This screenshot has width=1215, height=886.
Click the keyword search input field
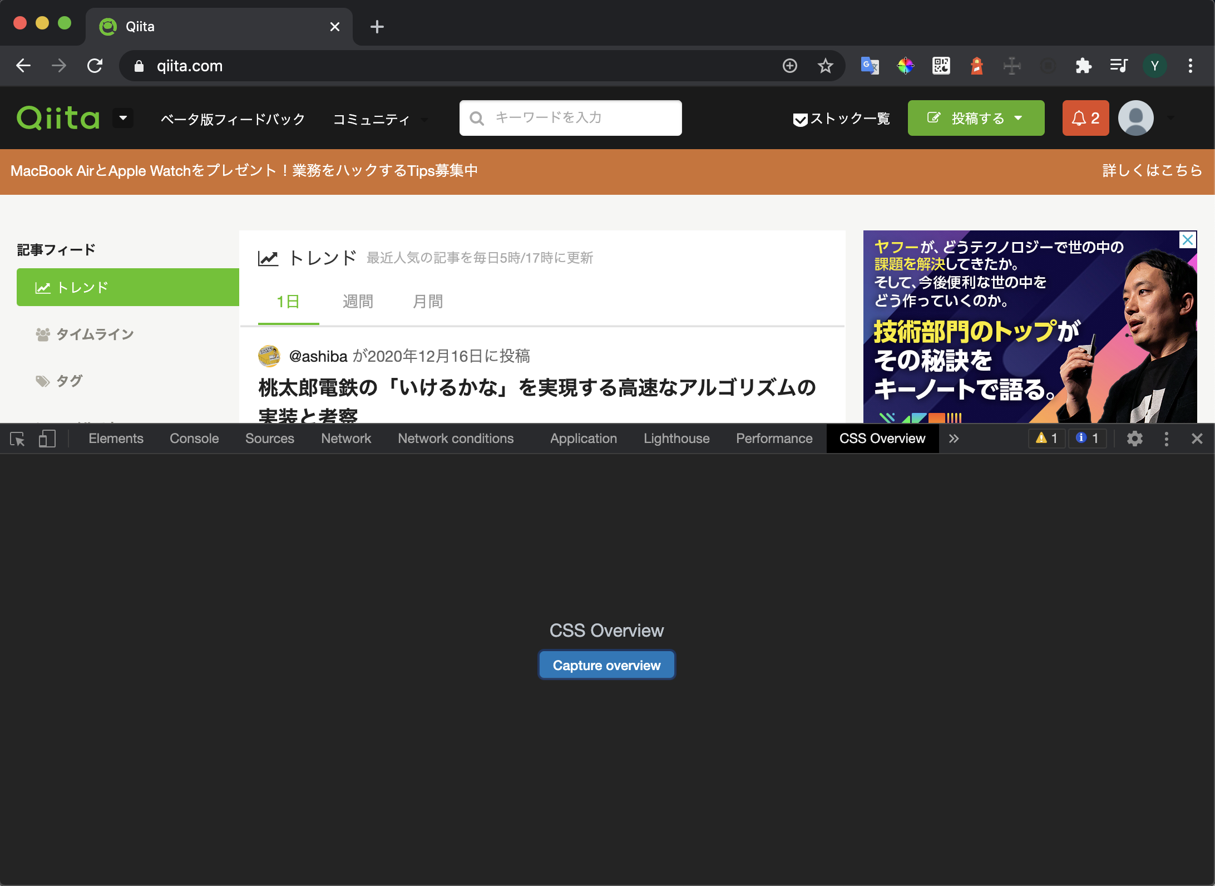click(x=570, y=118)
